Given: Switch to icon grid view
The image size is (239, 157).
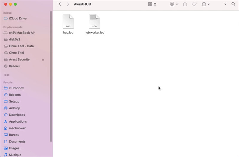Looking at the screenshot, I should [x=150, y=4].
